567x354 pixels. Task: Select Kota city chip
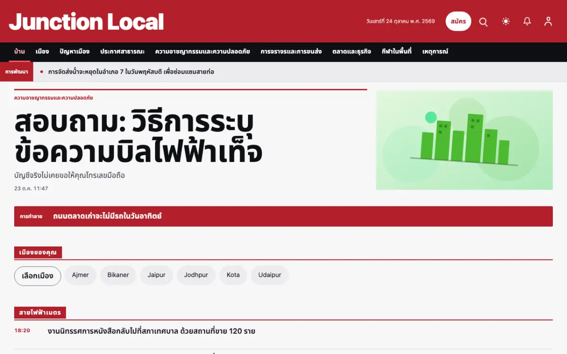233,275
